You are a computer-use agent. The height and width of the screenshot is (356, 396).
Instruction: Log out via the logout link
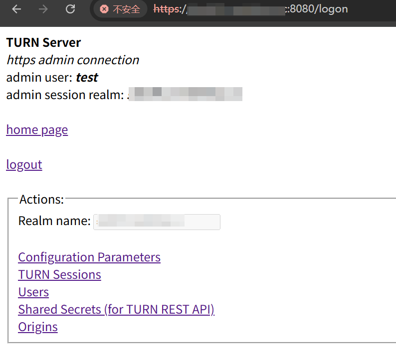pos(24,165)
